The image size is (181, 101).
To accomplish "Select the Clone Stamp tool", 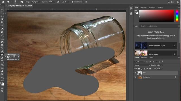I will point(2,39).
